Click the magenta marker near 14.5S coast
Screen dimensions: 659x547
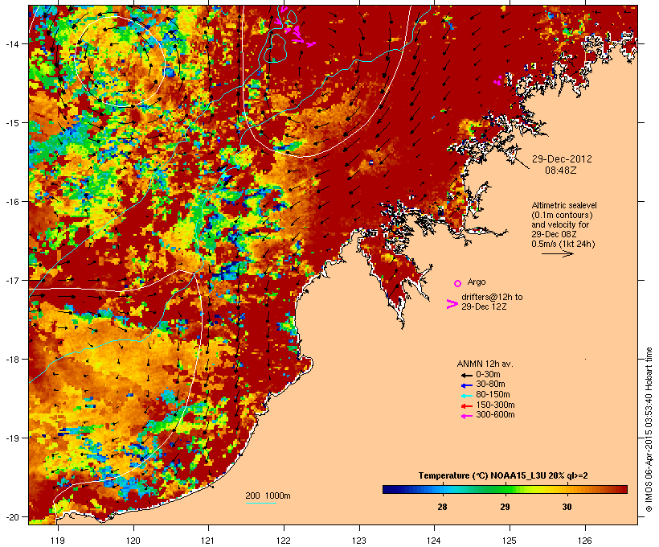pyautogui.click(x=497, y=80)
